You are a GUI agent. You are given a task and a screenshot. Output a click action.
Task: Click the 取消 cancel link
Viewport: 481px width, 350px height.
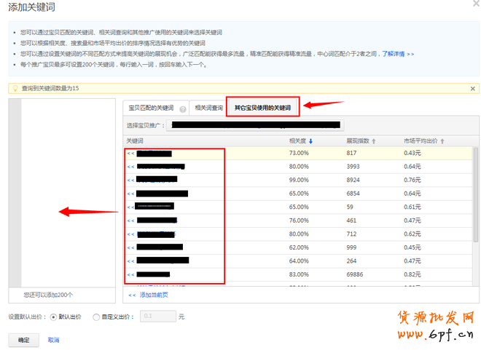pyautogui.click(x=53, y=340)
